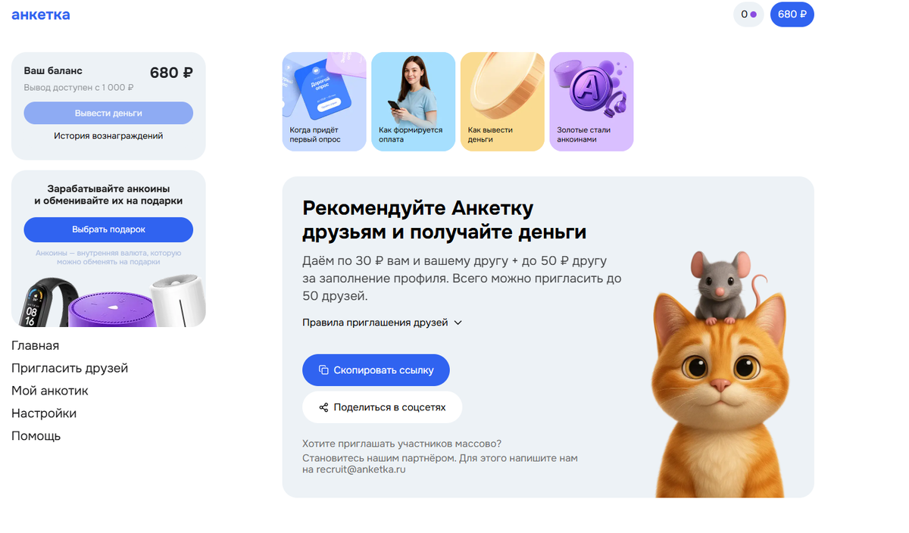Open the Помощь menu item
The height and width of the screenshot is (533, 909).
click(x=36, y=436)
